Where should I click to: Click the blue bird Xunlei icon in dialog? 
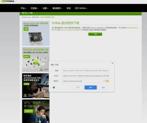[x=54, y=87]
